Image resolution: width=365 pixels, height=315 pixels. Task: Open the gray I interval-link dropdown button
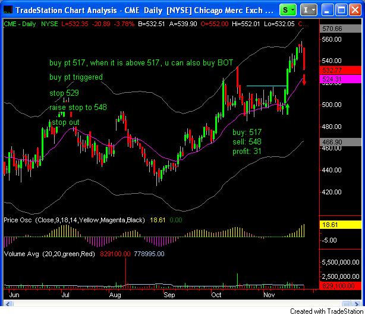(309, 10)
